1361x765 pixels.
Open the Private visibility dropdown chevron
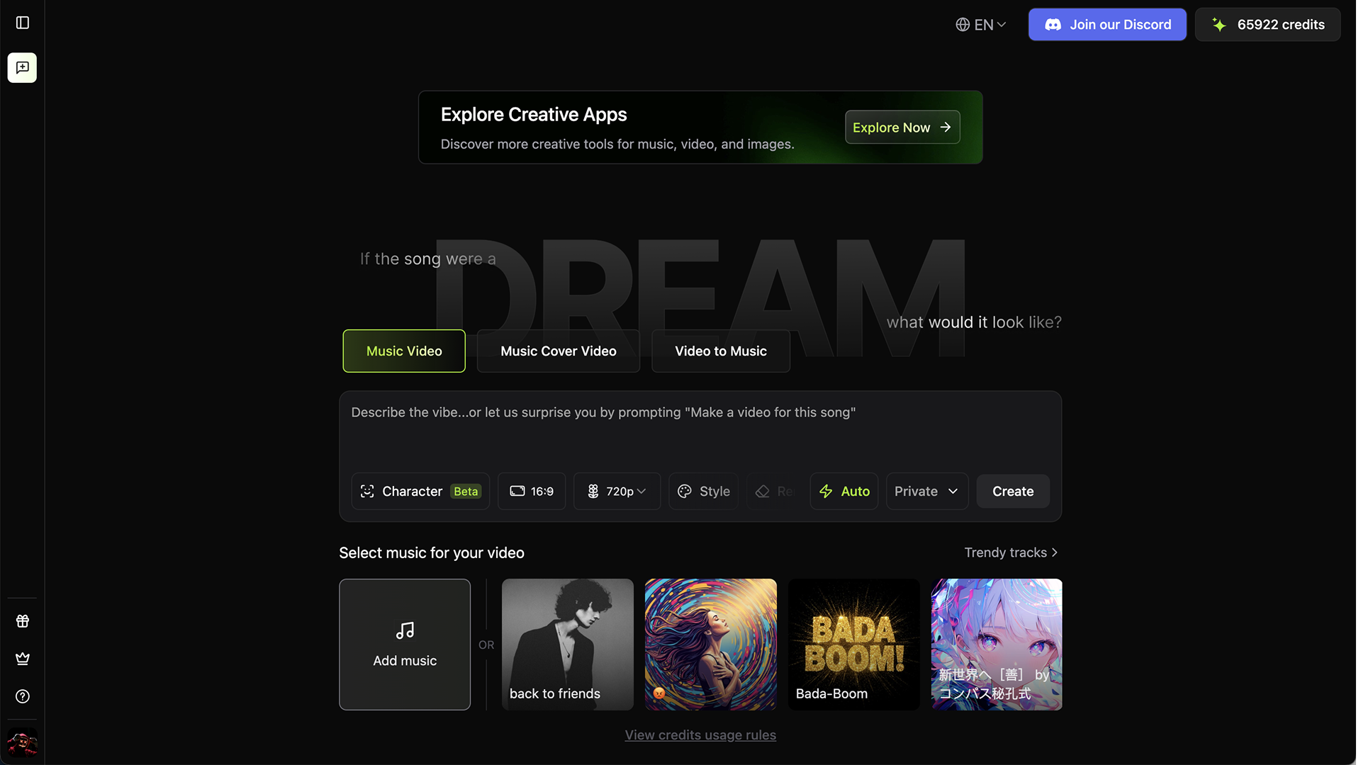pyautogui.click(x=953, y=491)
